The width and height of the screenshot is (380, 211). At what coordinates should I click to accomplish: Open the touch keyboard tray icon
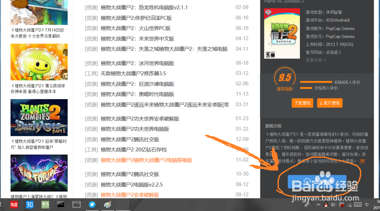358,205
